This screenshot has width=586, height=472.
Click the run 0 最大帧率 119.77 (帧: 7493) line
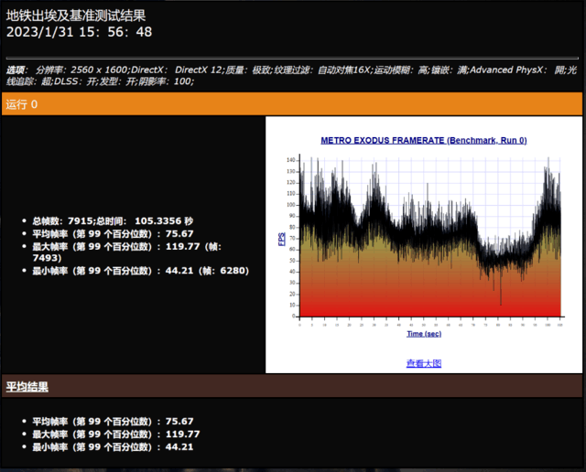tap(127, 252)
